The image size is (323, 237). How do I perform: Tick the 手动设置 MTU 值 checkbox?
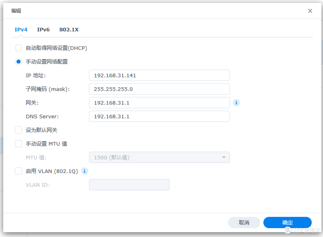(19, 144)
